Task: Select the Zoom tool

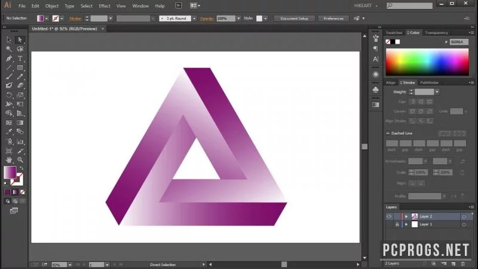Action: (x=20, y=160)
